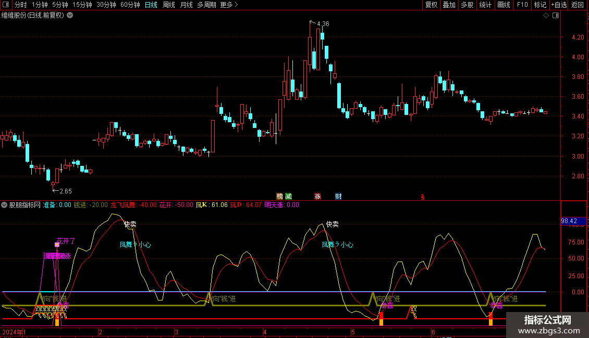Click the 复权 button
This screenshot has width=589, height=338.
(x=431, y=5)
